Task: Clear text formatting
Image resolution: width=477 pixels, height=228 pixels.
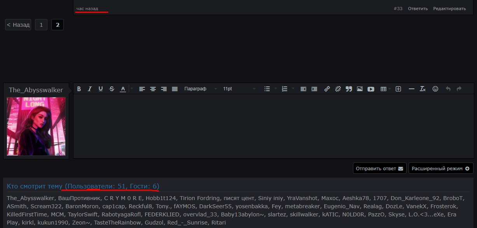Action: [x=423, y=89]
